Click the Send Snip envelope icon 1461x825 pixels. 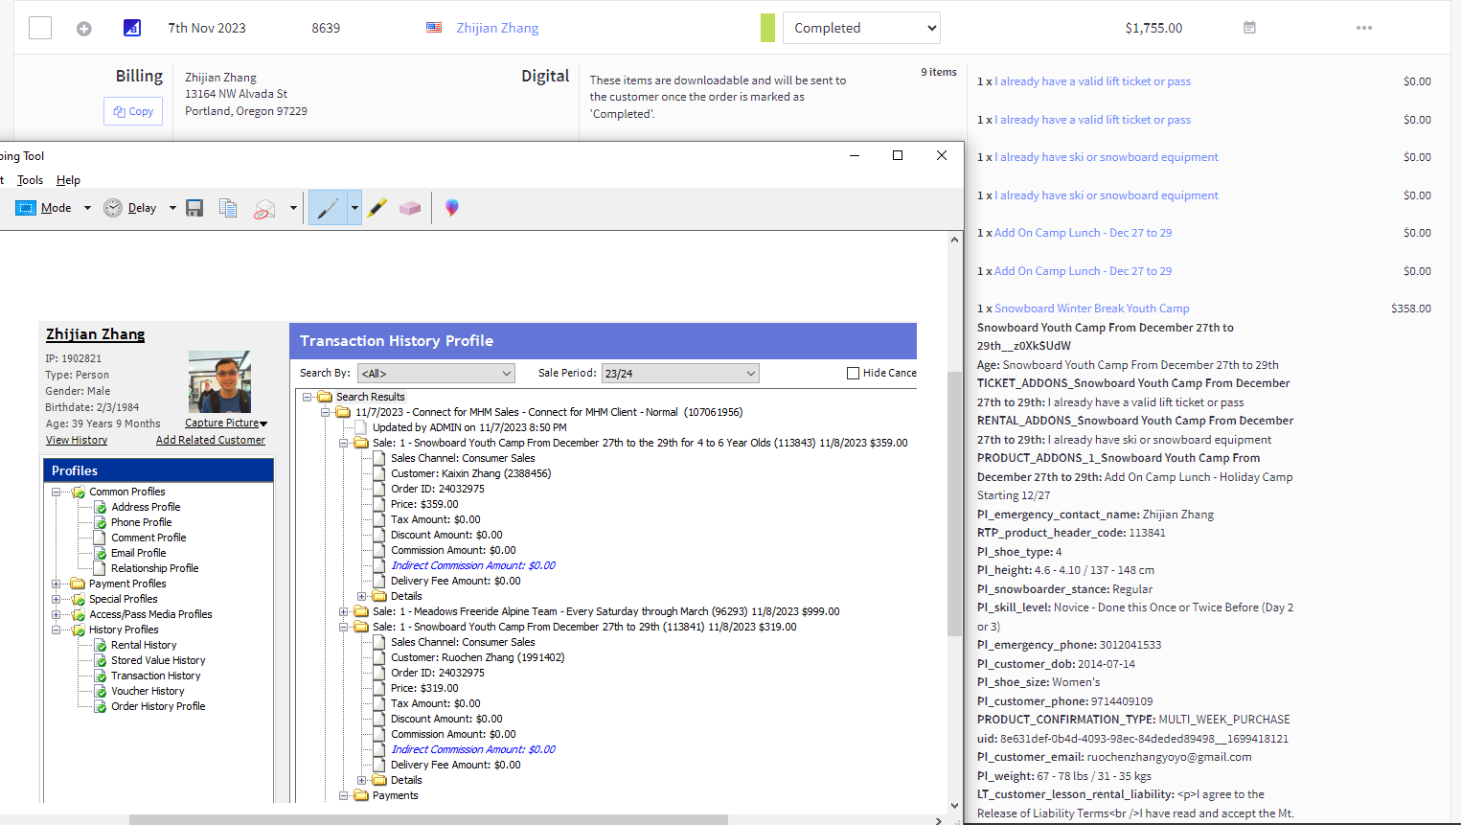tap(264, 208)
